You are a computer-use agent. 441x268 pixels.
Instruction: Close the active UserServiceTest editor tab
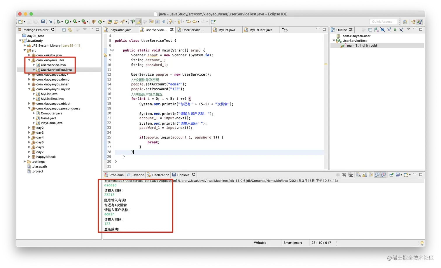(x=172, y=29)
